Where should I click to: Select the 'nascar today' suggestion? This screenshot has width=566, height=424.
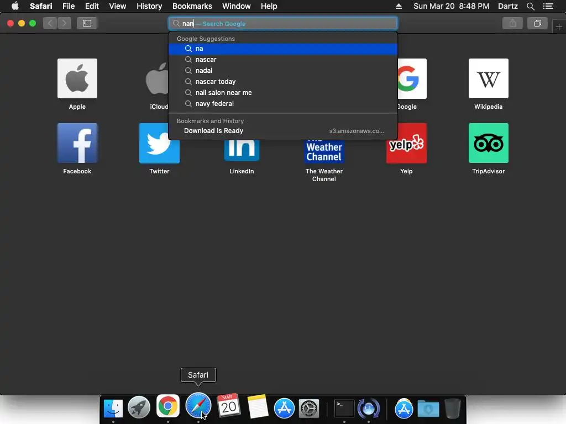coord(283,82)
